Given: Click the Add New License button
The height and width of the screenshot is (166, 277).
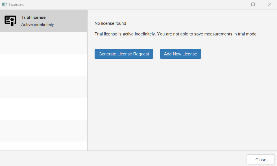Looking at the screenshot, I should coord(180,54).
